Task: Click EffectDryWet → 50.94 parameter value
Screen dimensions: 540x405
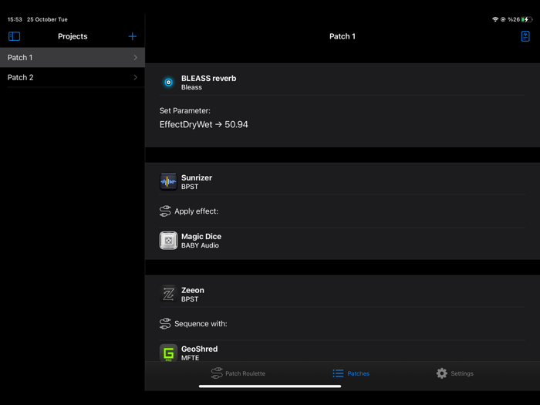Action: 204,124
